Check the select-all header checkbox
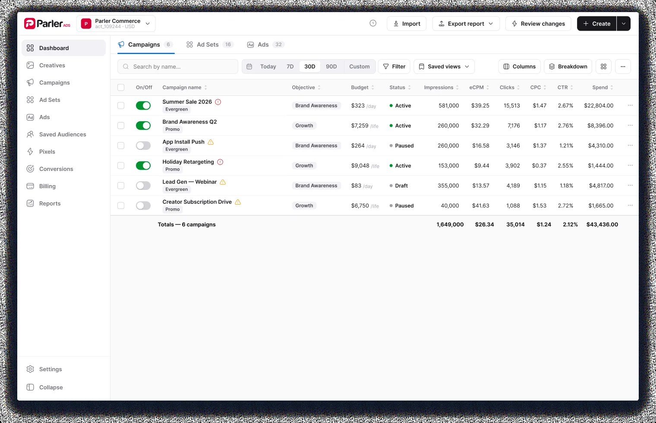The width and height of the screenshot is (656, 423). coord(121,87)
